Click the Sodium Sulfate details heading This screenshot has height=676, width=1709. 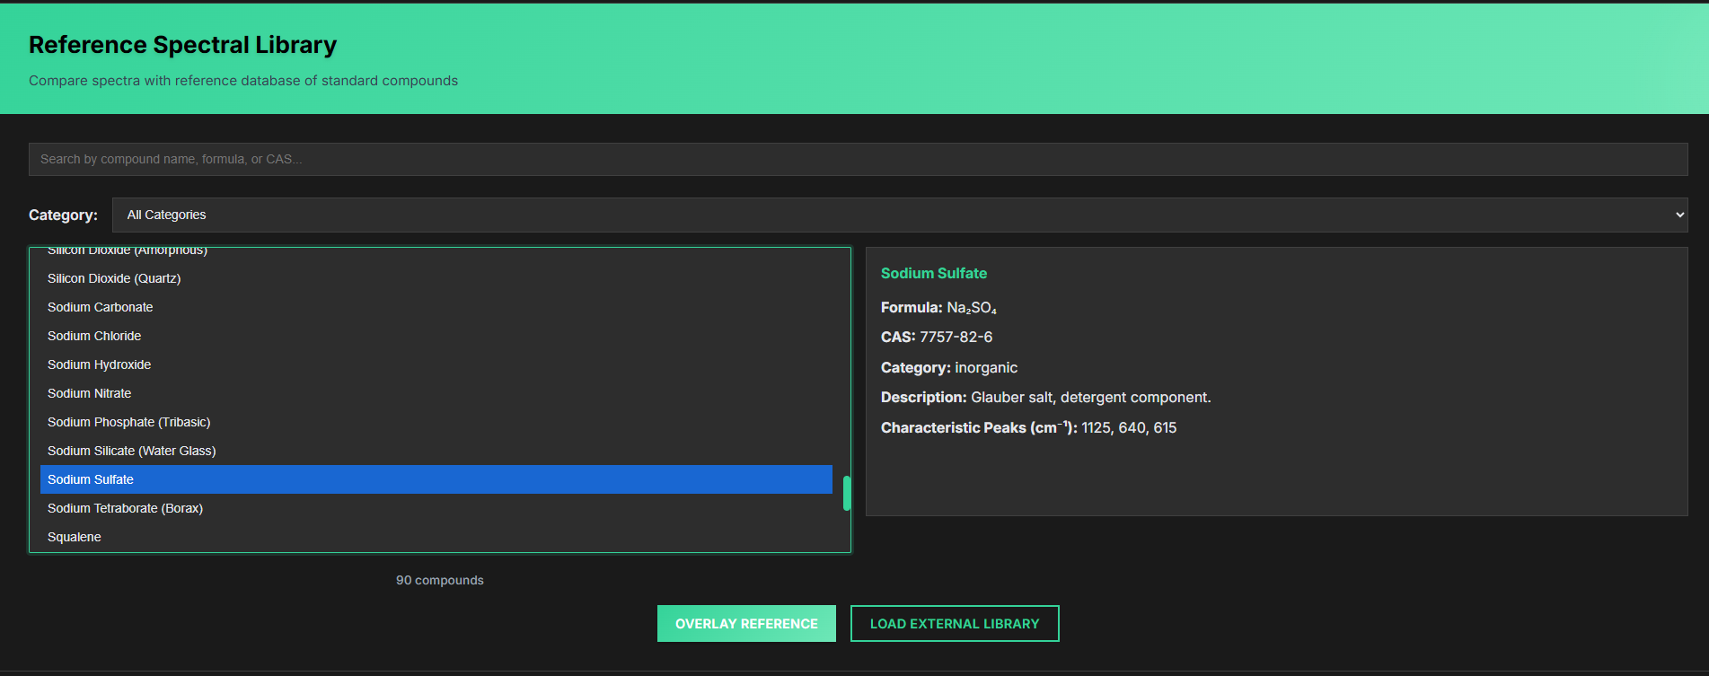point(933,273)
